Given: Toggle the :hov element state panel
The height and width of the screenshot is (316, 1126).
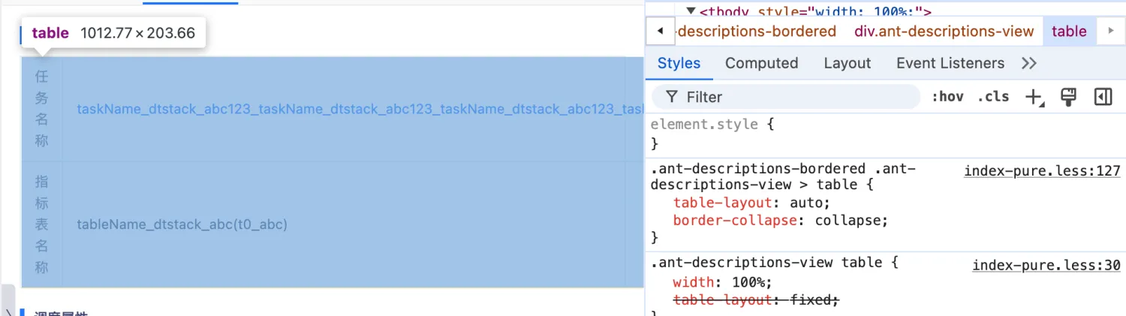Looking at the screenshot, I should click(947, 97).
